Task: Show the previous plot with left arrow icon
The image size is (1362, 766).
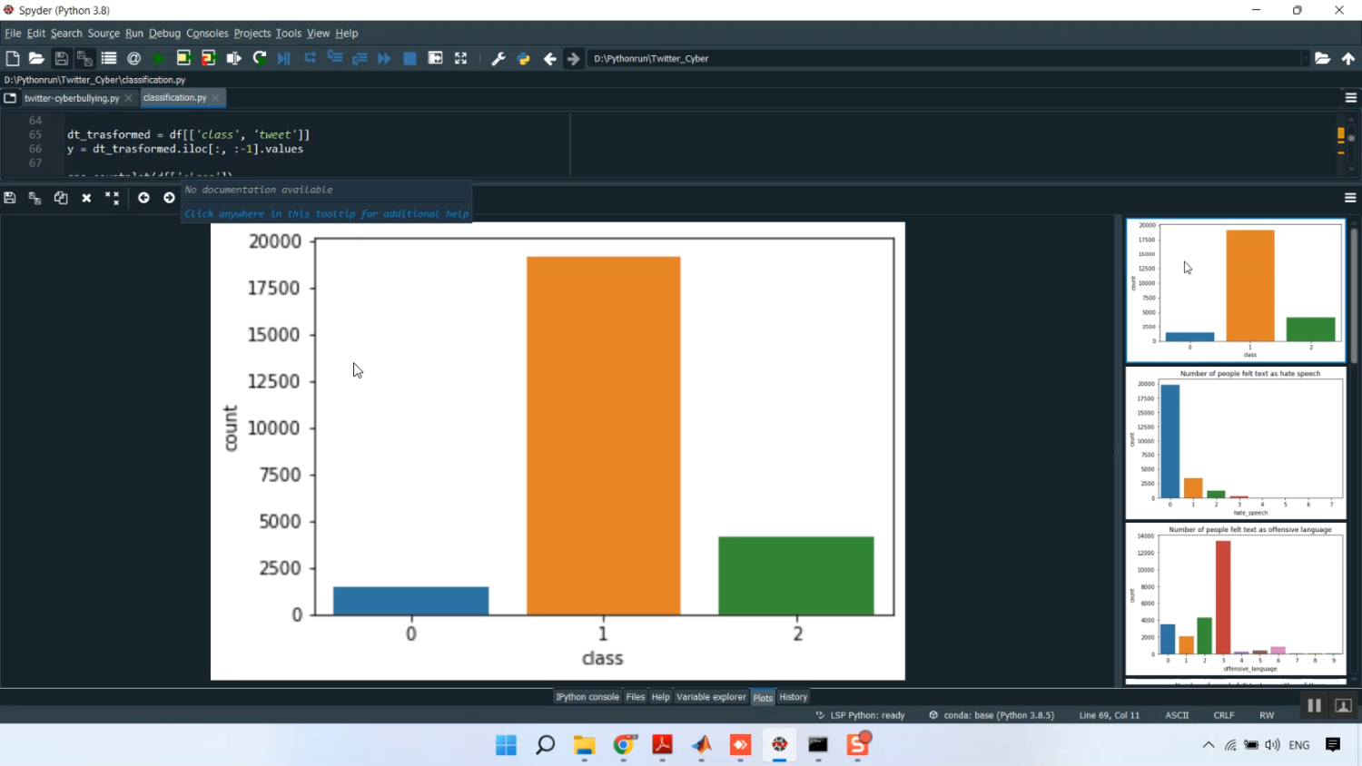Action: pos(143,198)
